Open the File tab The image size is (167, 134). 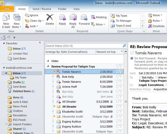7,9
